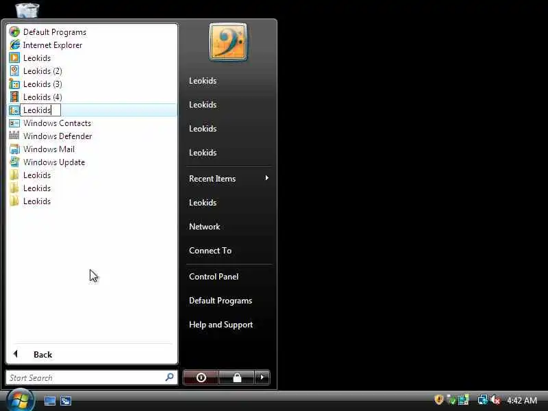Click the muted volume tray icon
Screen dimensions: 548x411
coord(495,400)
